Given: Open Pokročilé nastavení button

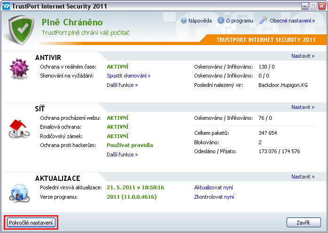Looking at the screenshot, I should (31, 223).
